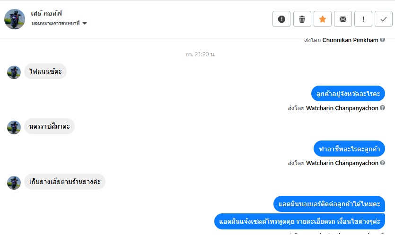Mark conversation unread with envelope icon
This screenshot has height=237, width=395.
tap(343, 19)
